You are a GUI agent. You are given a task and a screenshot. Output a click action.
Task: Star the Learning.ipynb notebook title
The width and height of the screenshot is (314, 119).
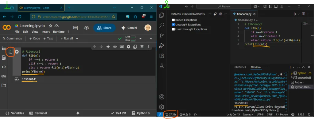click(x=51, y=26)
